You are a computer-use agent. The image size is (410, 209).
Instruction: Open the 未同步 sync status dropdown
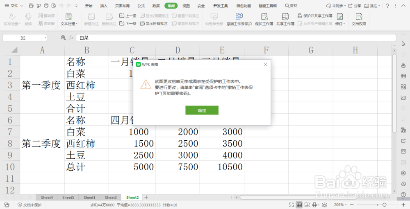pyautogui.click(x=336, y=5)
